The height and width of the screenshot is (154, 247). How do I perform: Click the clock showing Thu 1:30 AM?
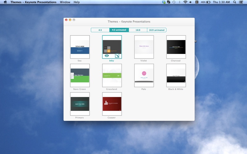click(221, 2)
